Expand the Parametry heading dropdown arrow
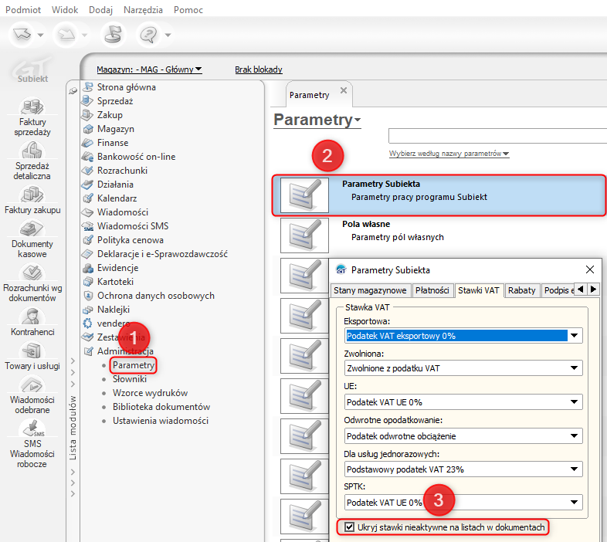This screenshot has width=607, height=542. coord(358,120)
